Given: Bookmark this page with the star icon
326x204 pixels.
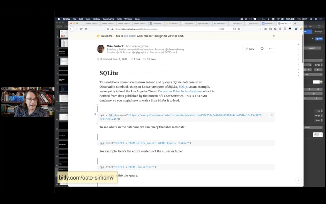Looking at the screenshot, I should 239,29.
